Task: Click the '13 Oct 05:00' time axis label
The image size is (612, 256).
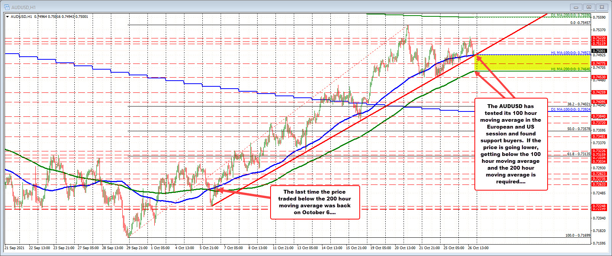Action: [x=307, y=248]
